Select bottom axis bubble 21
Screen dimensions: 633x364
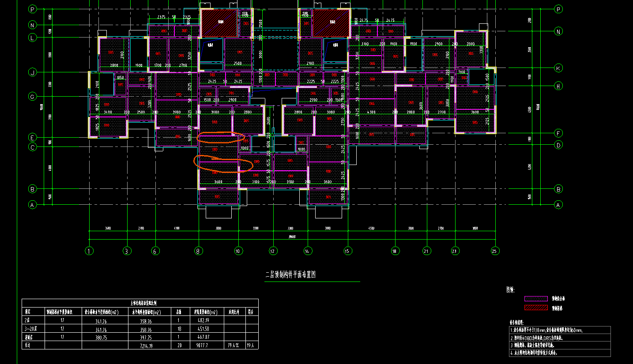pyautogui.click(x=426, y=251)
